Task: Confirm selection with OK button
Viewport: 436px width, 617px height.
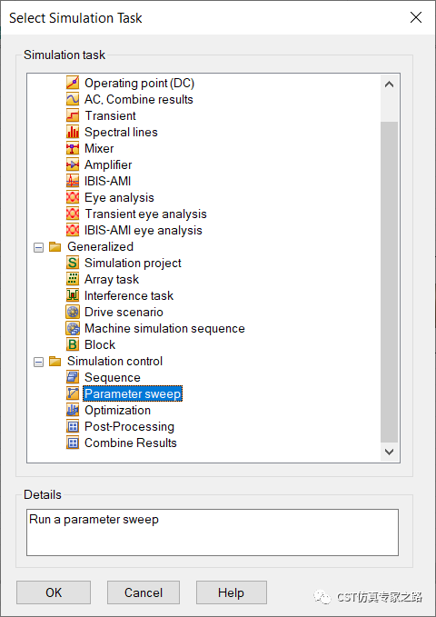Action: 54,592
